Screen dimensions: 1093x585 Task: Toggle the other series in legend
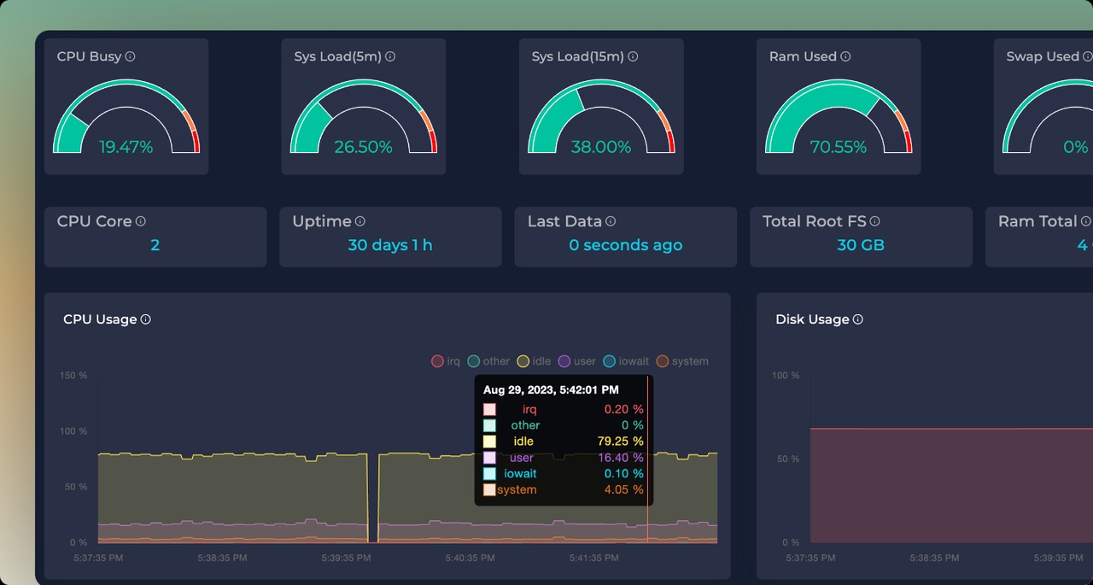tap(488, 361)
